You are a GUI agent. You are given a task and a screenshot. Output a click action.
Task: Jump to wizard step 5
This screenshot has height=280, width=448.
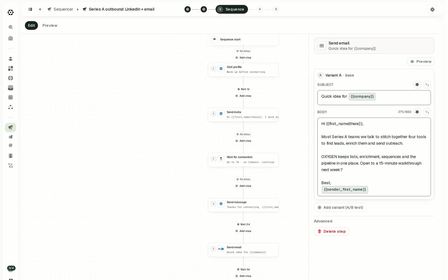pyautogui.click(x=276, y=9)
